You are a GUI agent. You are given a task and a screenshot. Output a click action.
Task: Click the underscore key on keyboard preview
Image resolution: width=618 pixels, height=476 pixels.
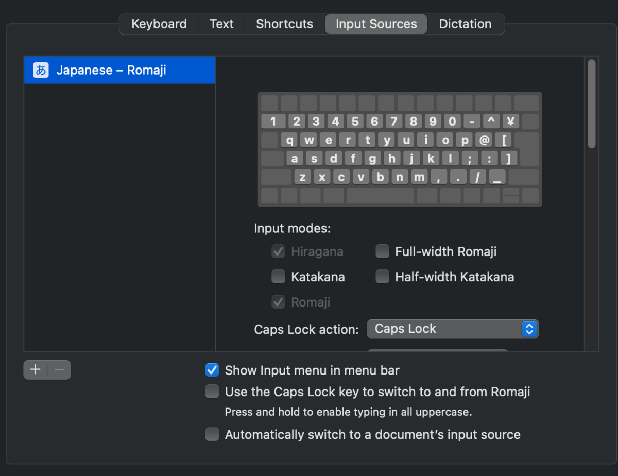coord(497,177)
